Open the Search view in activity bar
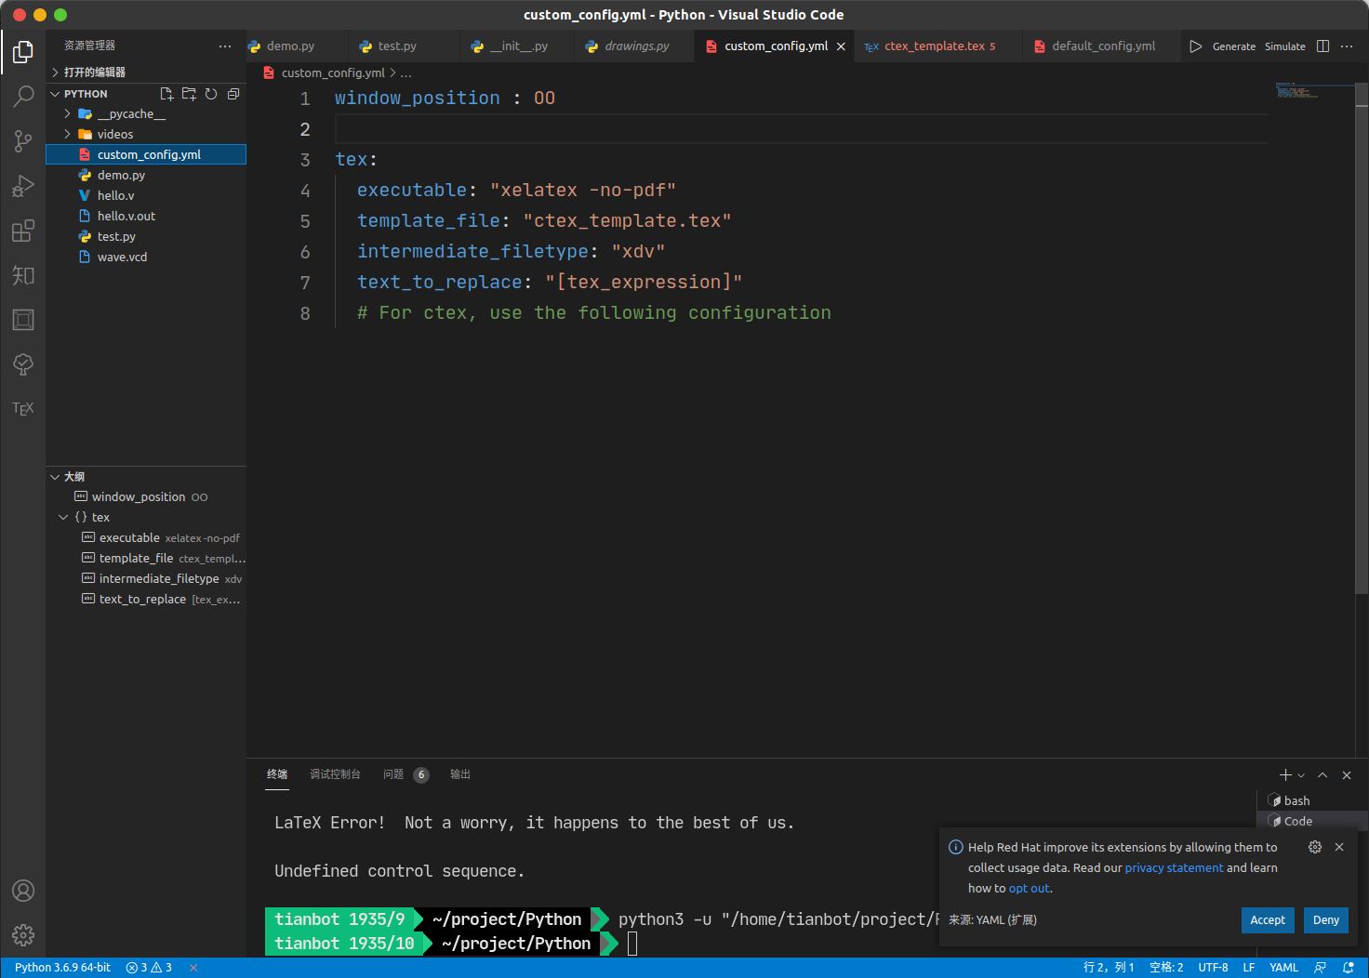 [23, 96]
